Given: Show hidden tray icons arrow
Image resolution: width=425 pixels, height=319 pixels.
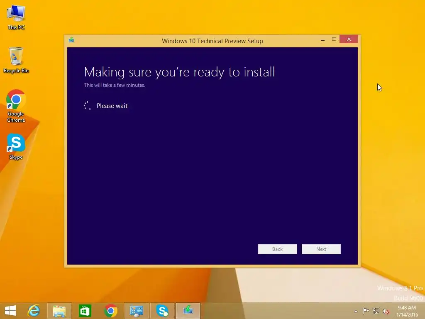Looking at the screenshot, I should click(356, 311).
